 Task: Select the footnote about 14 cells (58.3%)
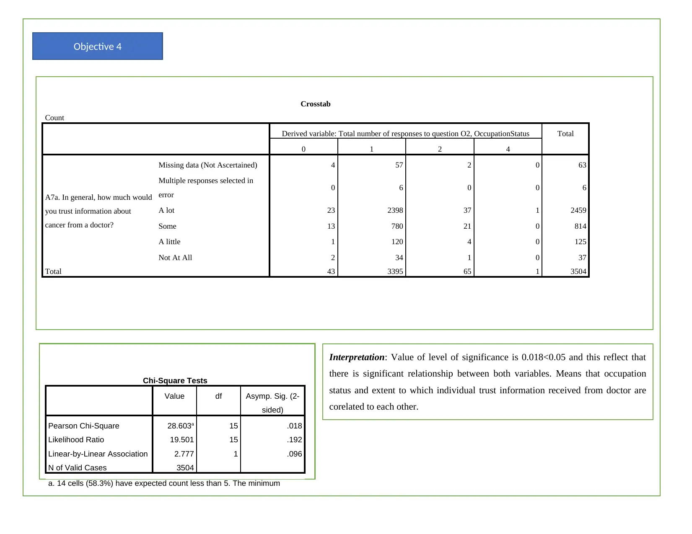click(x=164, y=483)
